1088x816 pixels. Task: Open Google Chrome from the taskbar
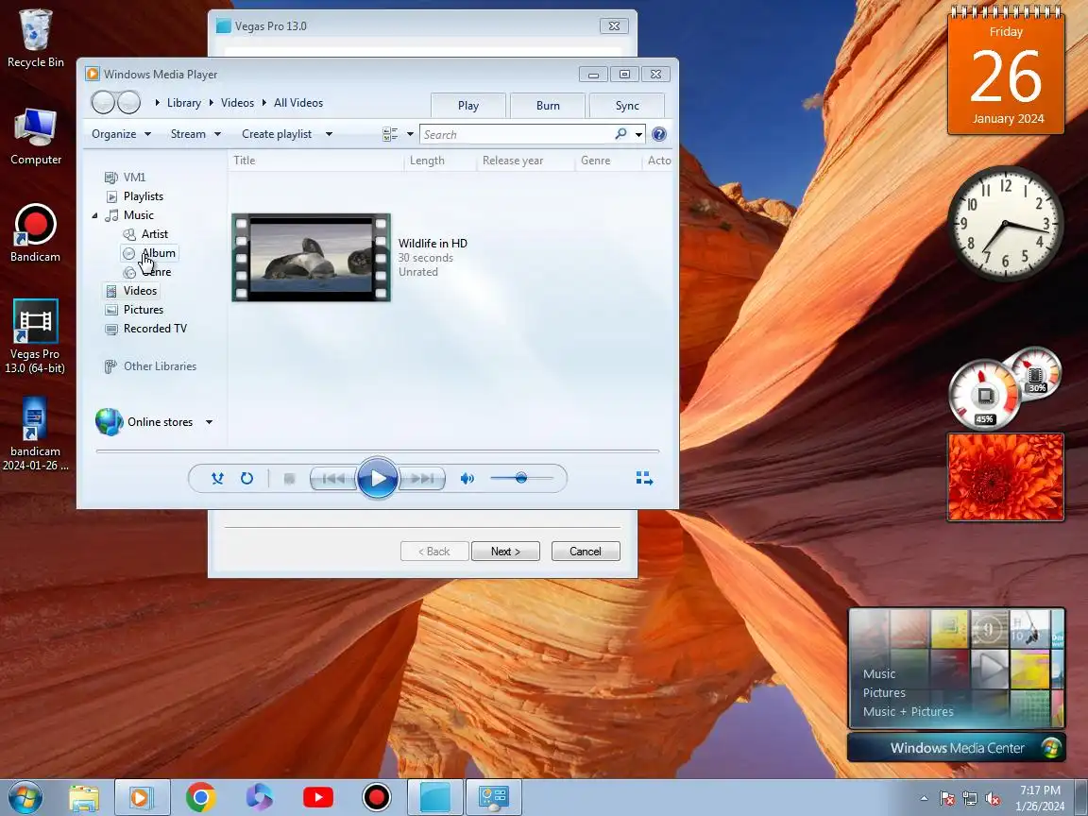200,797
